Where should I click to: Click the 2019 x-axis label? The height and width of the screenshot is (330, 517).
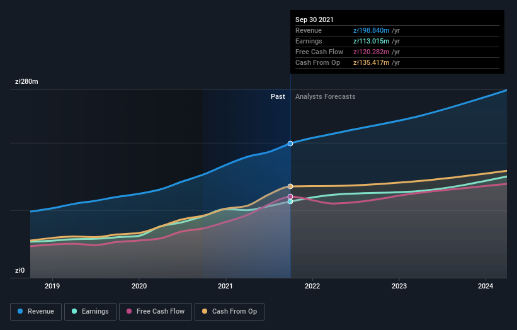click(52, 286)
